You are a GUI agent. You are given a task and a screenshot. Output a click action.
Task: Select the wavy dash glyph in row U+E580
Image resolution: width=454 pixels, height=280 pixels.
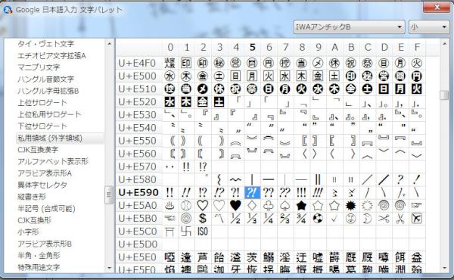pyautogui.click(x=235, y=179)
